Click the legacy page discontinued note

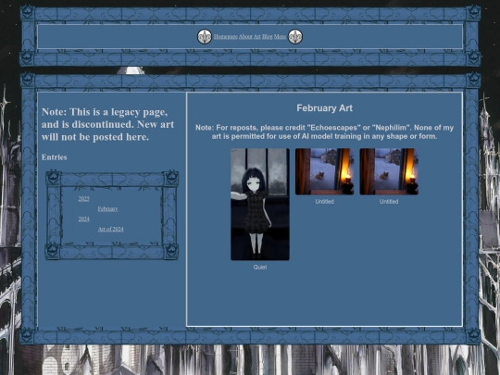point(107,124)
